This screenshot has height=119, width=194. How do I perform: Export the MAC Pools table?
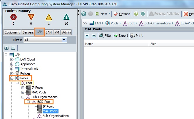pyautogui.click(x=121, y=36)
